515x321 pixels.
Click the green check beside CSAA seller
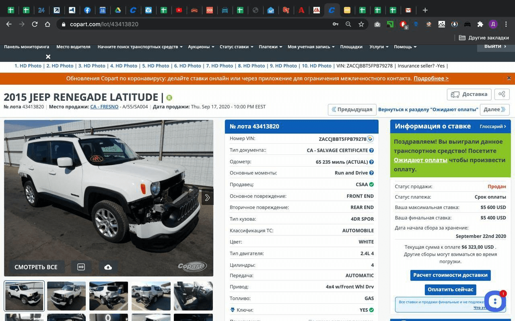tap(371, 185)
